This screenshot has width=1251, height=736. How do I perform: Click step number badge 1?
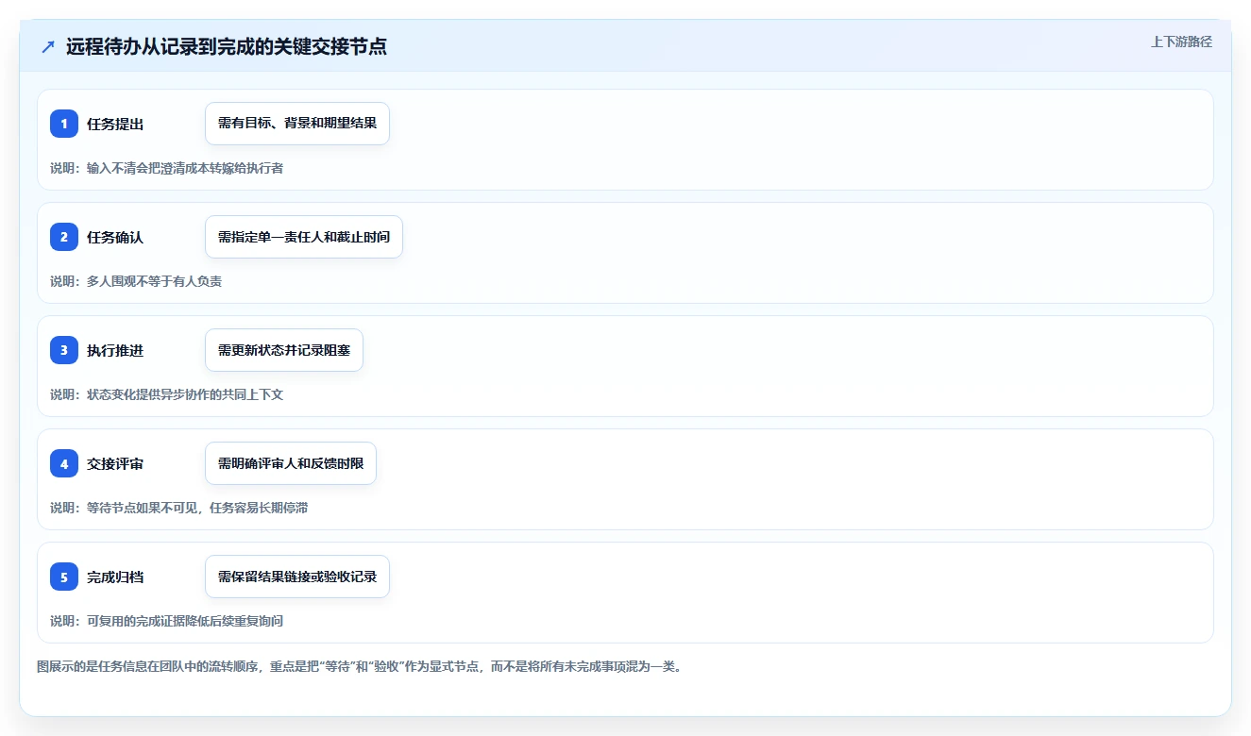[64, 124]
